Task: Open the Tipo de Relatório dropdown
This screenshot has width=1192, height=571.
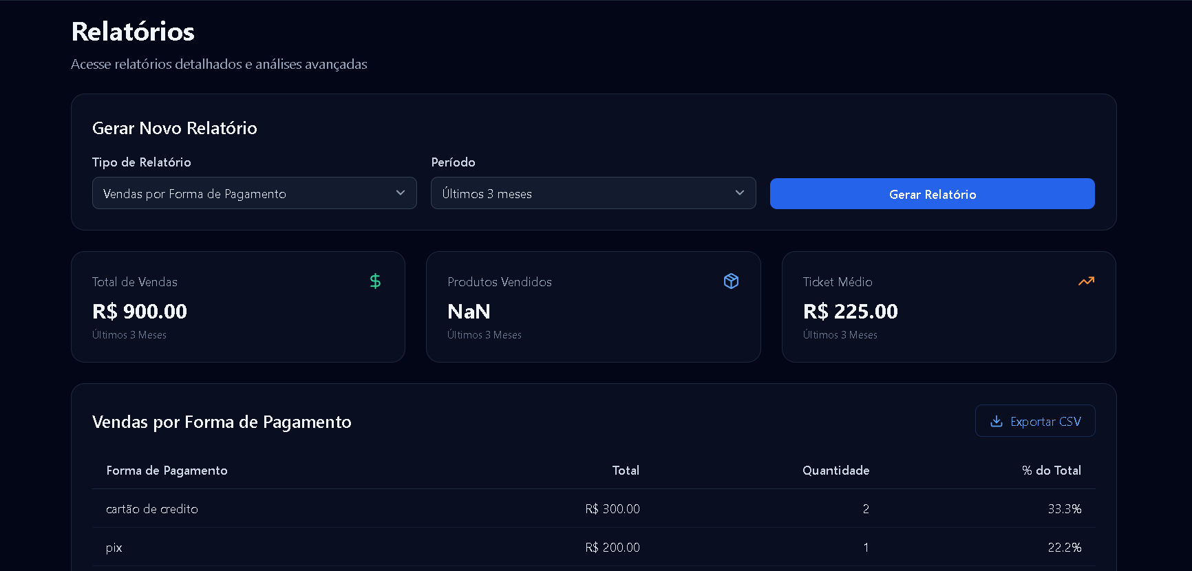Action: (x=255, y=193)
